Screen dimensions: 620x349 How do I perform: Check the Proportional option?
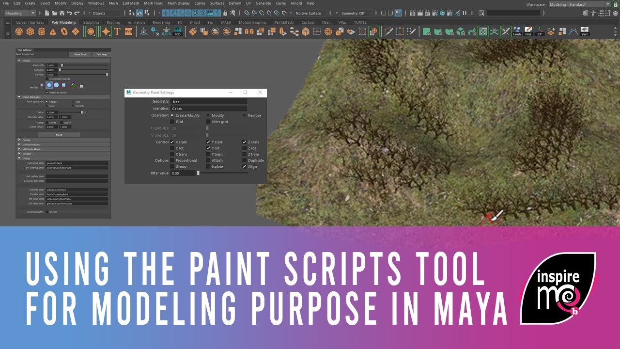point(172,160)
